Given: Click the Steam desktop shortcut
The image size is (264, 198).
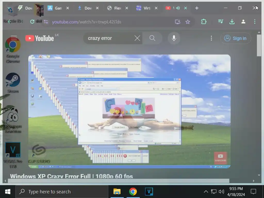Looking at the screenshot, I should click(x=13, y=83).
